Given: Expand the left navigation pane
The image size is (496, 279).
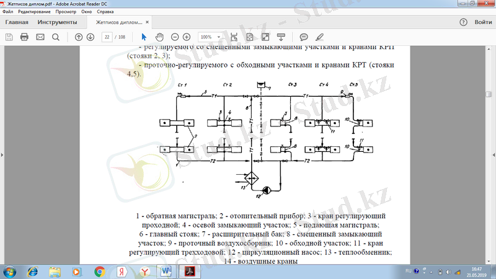Looking at the screenshot, I should (x=2, y=154).
